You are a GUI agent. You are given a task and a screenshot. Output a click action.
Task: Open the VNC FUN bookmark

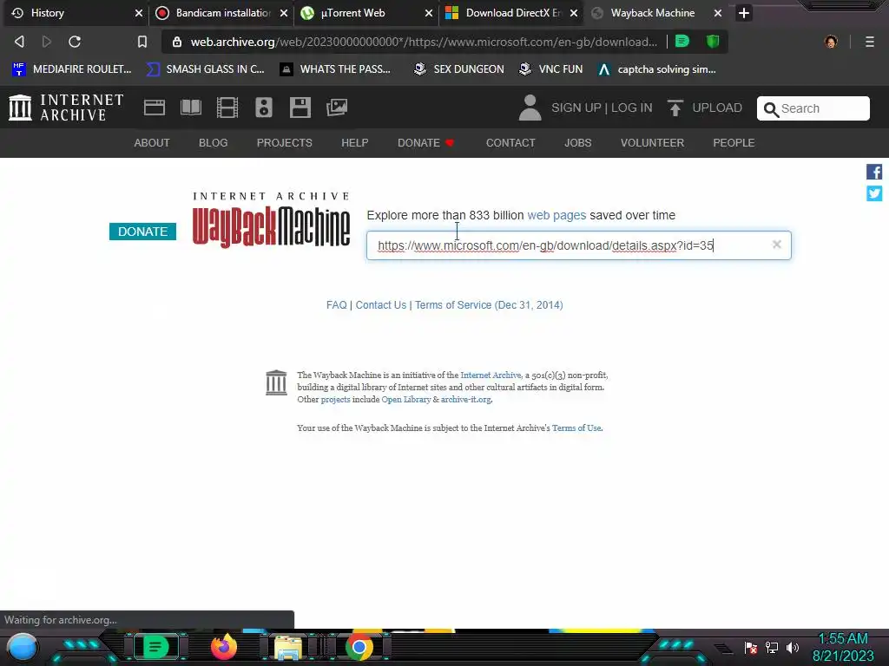coord(551,69)
